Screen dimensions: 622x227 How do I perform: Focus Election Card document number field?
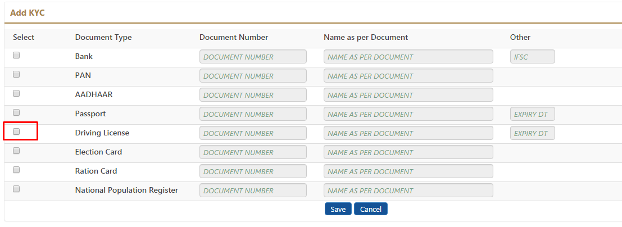point(253,152)
